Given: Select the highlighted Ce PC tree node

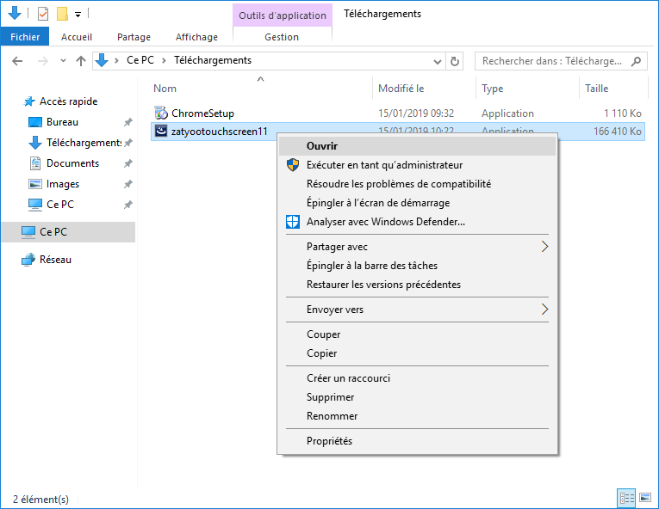Looking at the screenshot, I should click(x=68, y=232).
